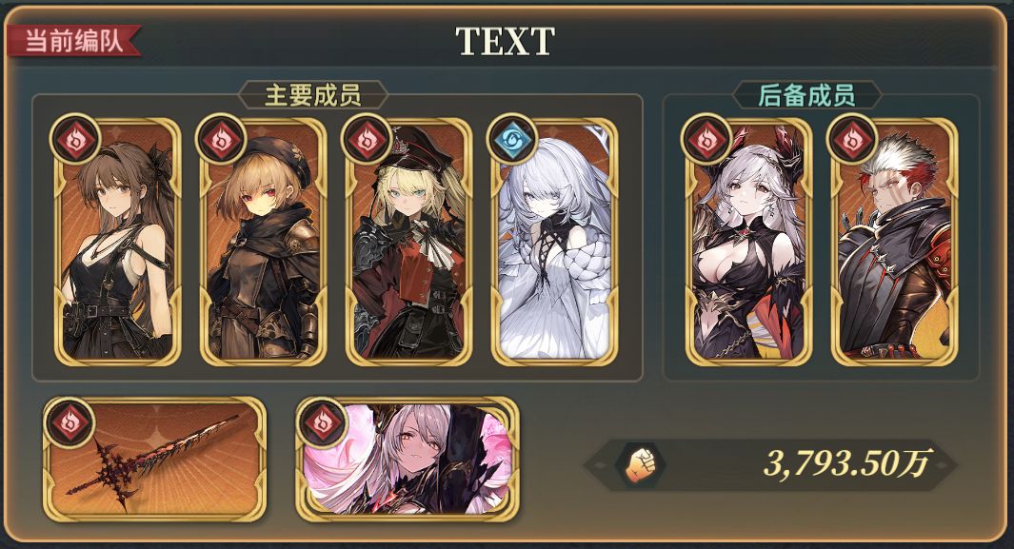Select the brown-haired ponytail girl card

118,243
